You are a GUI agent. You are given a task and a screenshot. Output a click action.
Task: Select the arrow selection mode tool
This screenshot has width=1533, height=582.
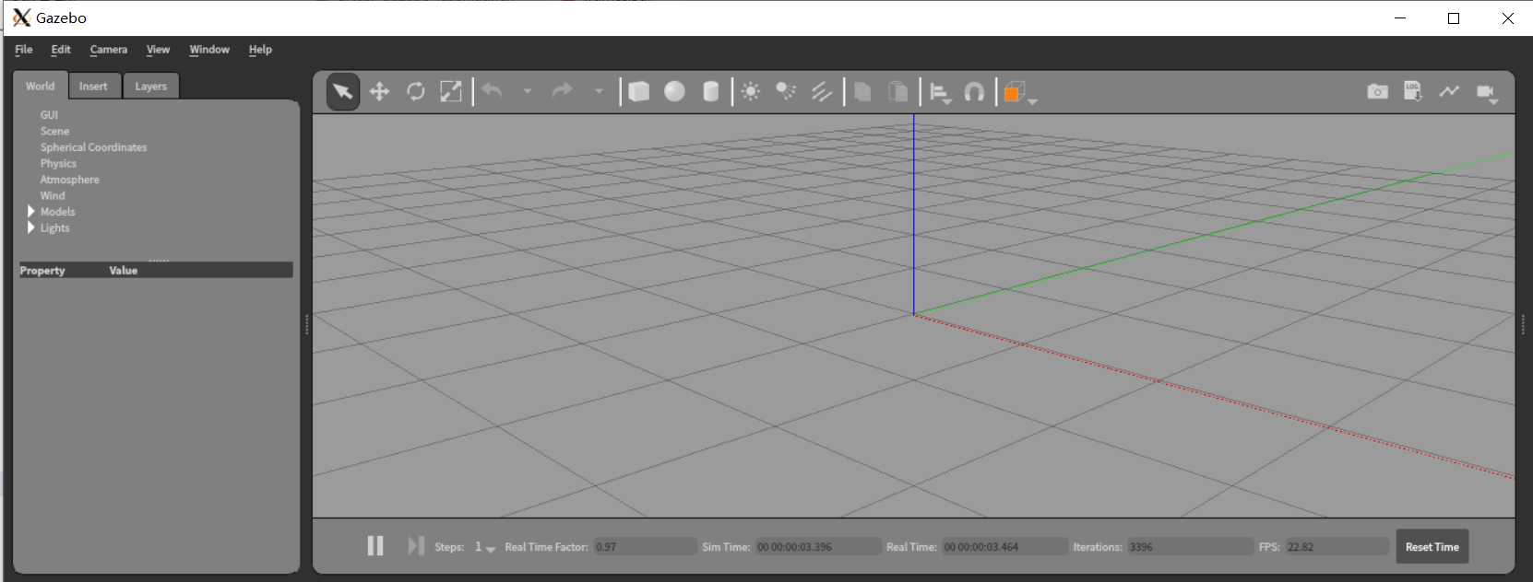(342, 91)
